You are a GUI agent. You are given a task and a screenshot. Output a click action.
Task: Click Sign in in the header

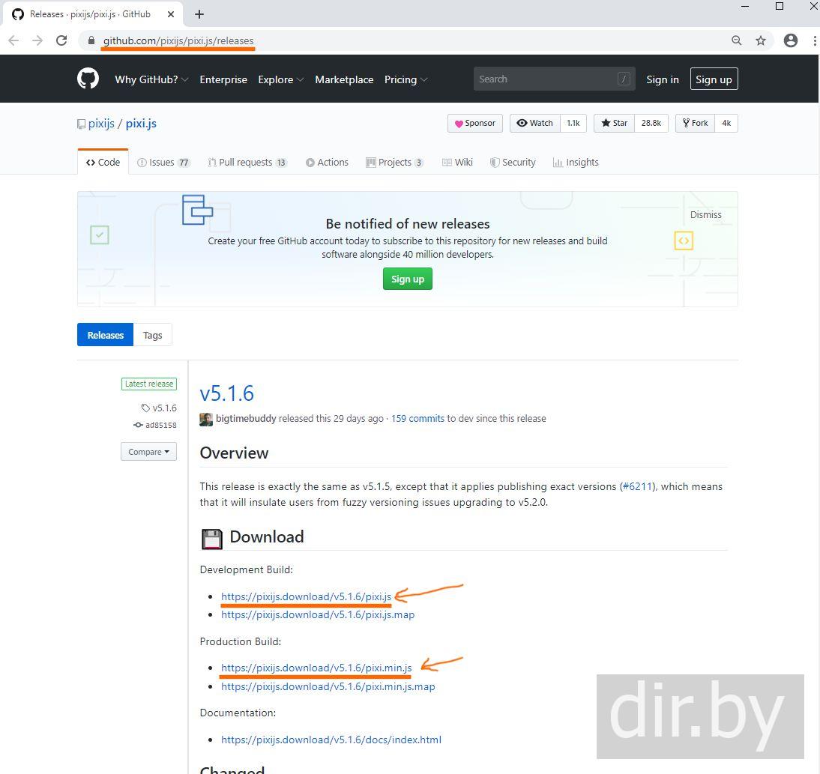[663, 79]
